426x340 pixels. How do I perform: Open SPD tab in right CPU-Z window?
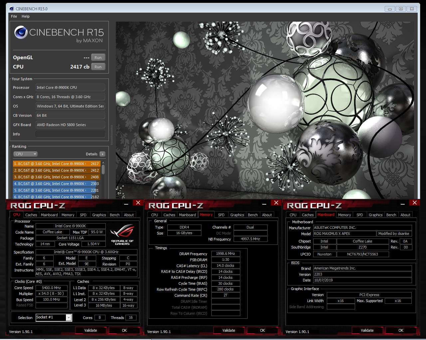tap(360, 215)
